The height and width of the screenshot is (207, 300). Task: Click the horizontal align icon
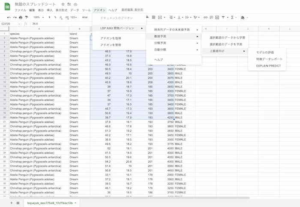coord(171,18)
